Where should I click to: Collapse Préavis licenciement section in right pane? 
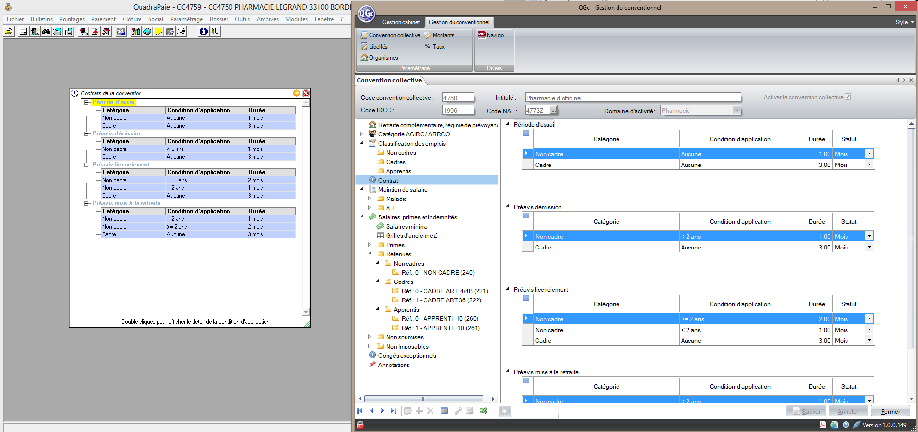pyautogui.click(x=507, y=289)
